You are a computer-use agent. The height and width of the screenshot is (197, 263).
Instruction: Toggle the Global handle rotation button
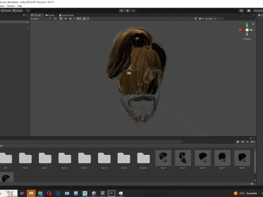18,11
